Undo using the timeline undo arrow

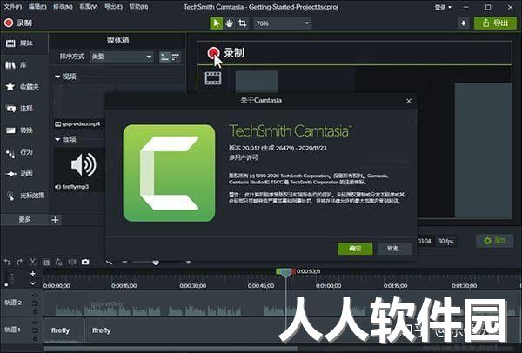coord(7,263)
